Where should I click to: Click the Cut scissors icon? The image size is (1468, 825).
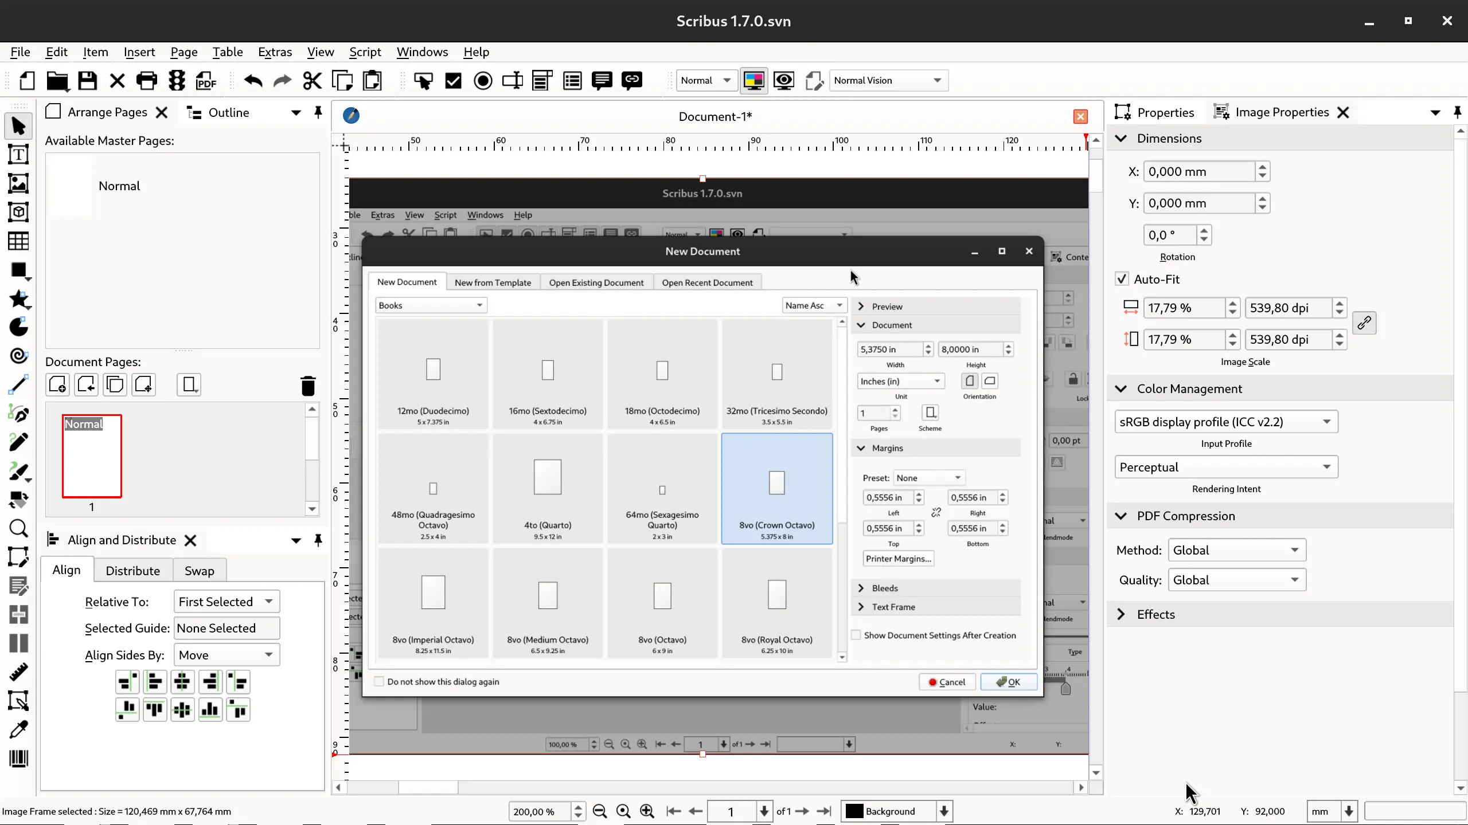tap(313, 81)
